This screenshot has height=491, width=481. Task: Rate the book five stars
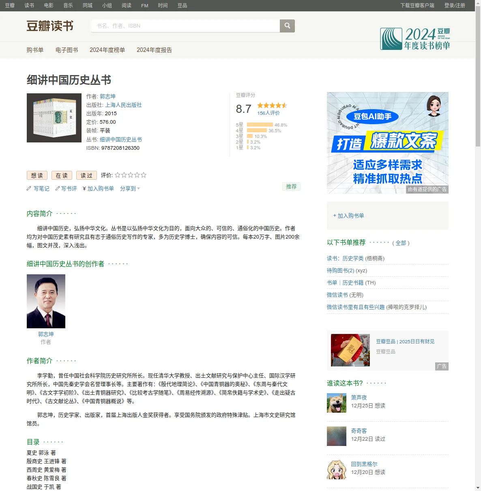[144, 175]
